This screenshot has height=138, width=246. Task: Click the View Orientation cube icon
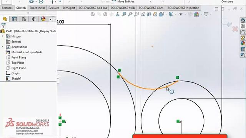tap(161, 15)
